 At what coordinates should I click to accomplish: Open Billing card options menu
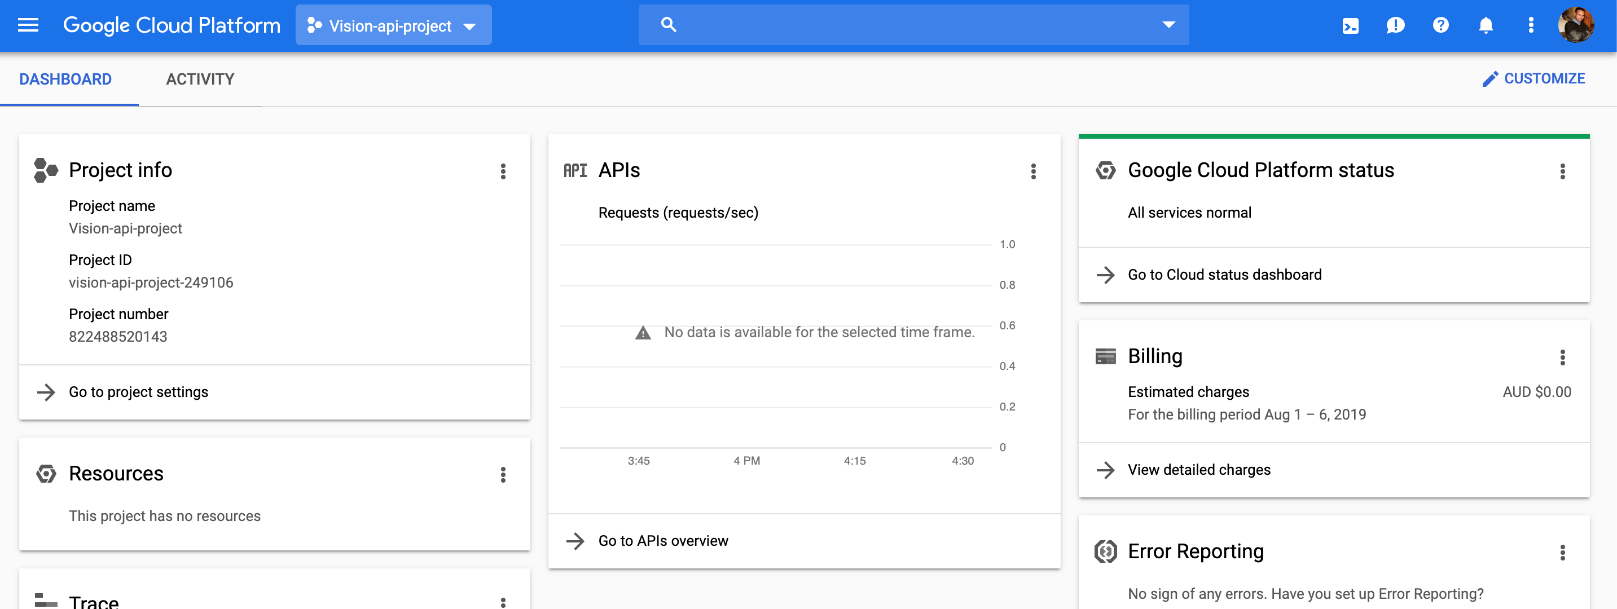(x=1562, y=358)
